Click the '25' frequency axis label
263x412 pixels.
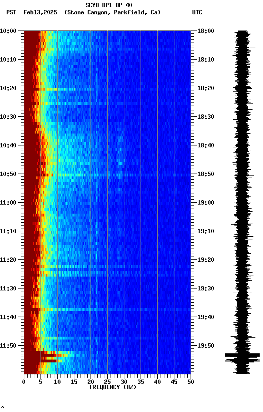click(x=107, y=382)
